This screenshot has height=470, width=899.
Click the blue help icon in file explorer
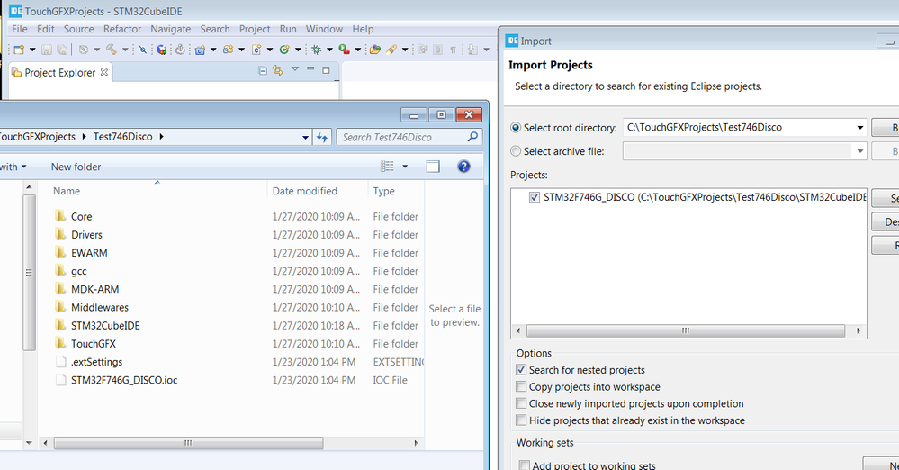[x=463, y=167]
